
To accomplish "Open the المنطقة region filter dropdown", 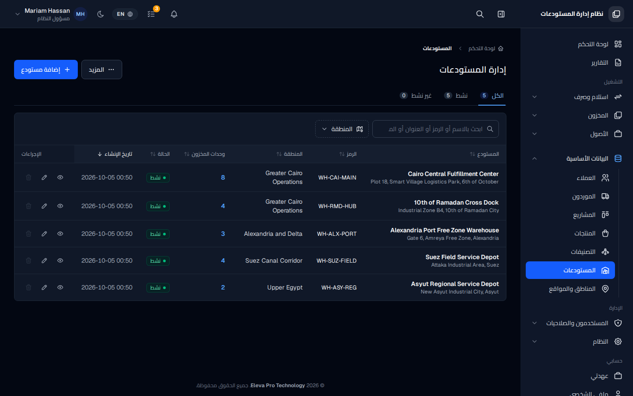I will point(342,129).
